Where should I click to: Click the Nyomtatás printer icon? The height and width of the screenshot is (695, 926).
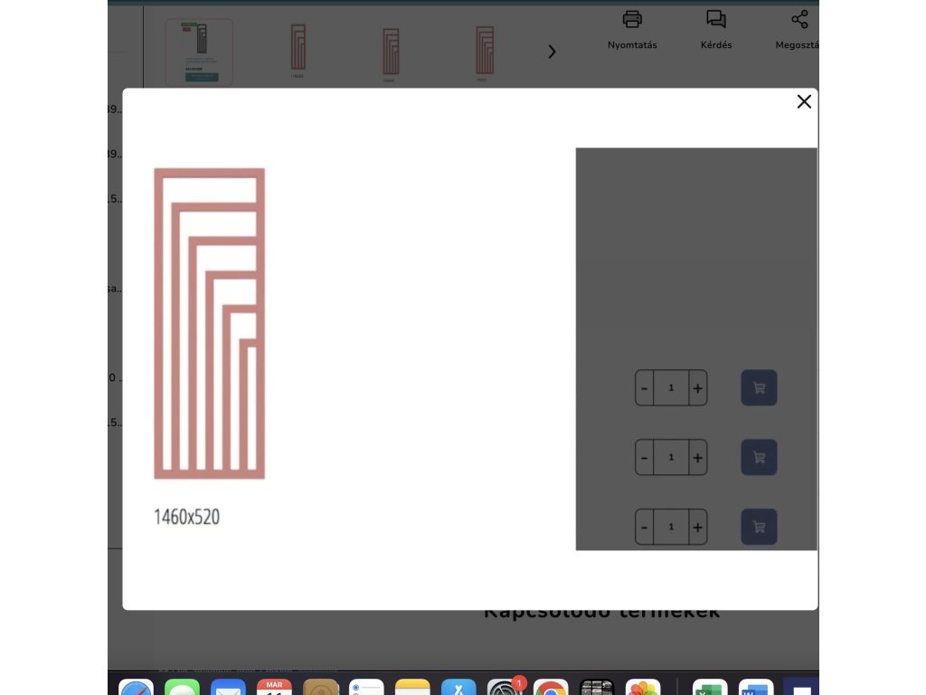pyautogui.click(x=632, y=20)
